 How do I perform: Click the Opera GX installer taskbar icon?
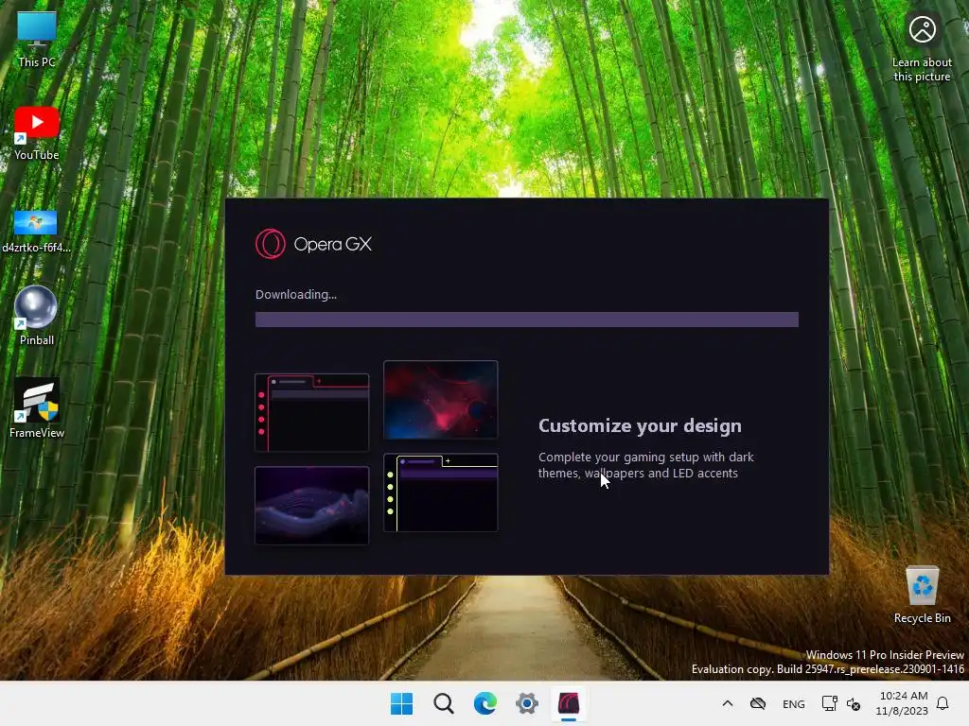[569, 703]
